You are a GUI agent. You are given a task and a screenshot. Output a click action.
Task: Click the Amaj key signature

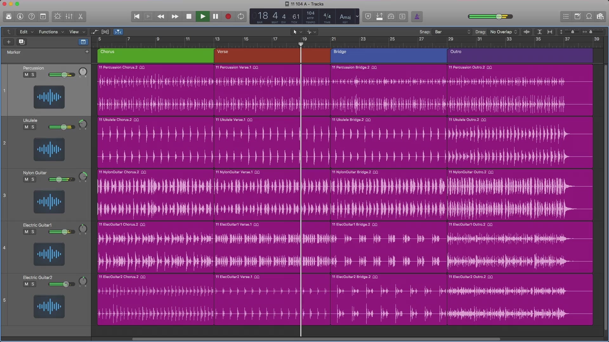pos(345,17)
